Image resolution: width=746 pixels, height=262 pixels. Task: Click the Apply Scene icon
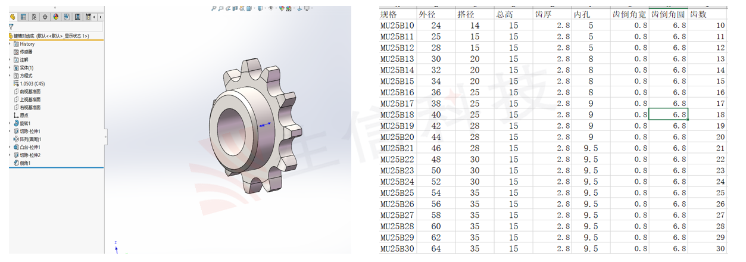(289, 8)
